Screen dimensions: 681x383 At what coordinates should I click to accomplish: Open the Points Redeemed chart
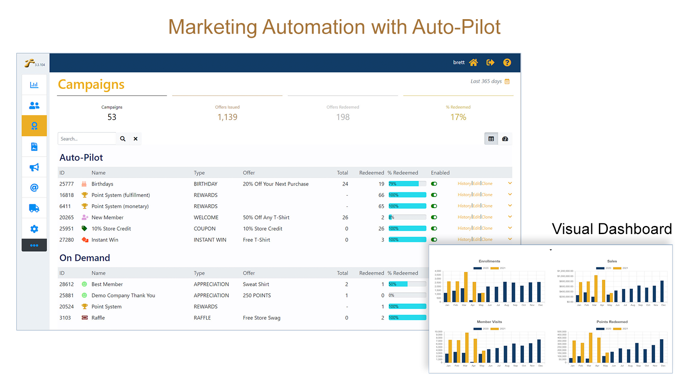pos(612,344)
